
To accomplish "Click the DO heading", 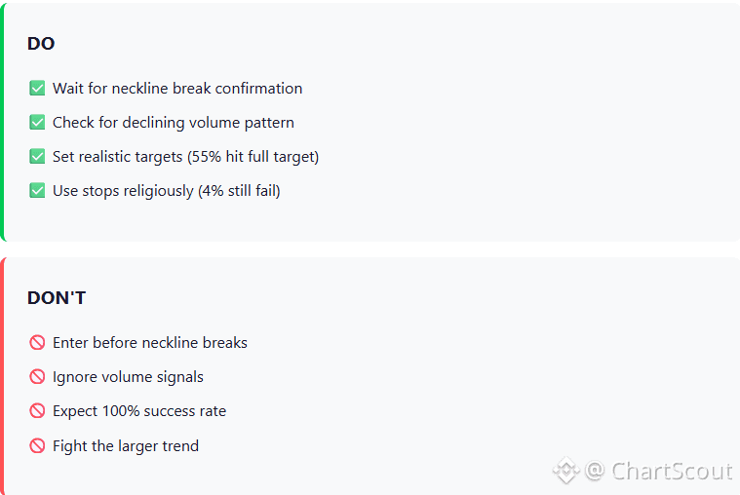I will (41, 44).
